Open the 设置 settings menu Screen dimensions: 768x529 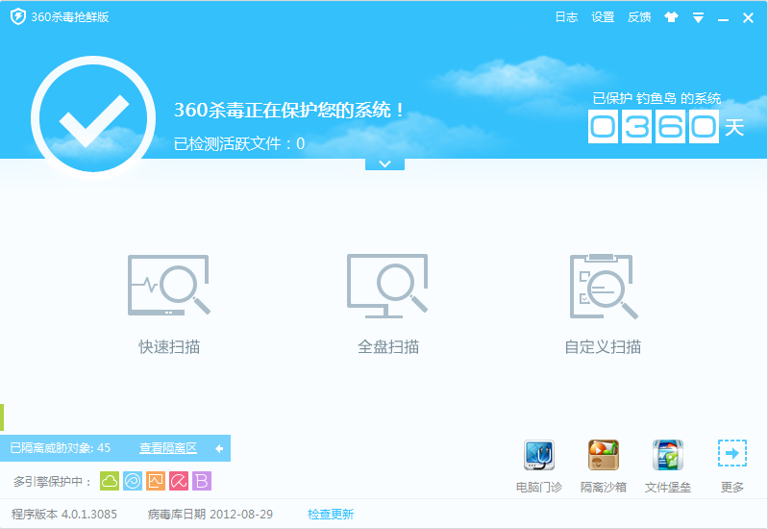tap(603, 17)
